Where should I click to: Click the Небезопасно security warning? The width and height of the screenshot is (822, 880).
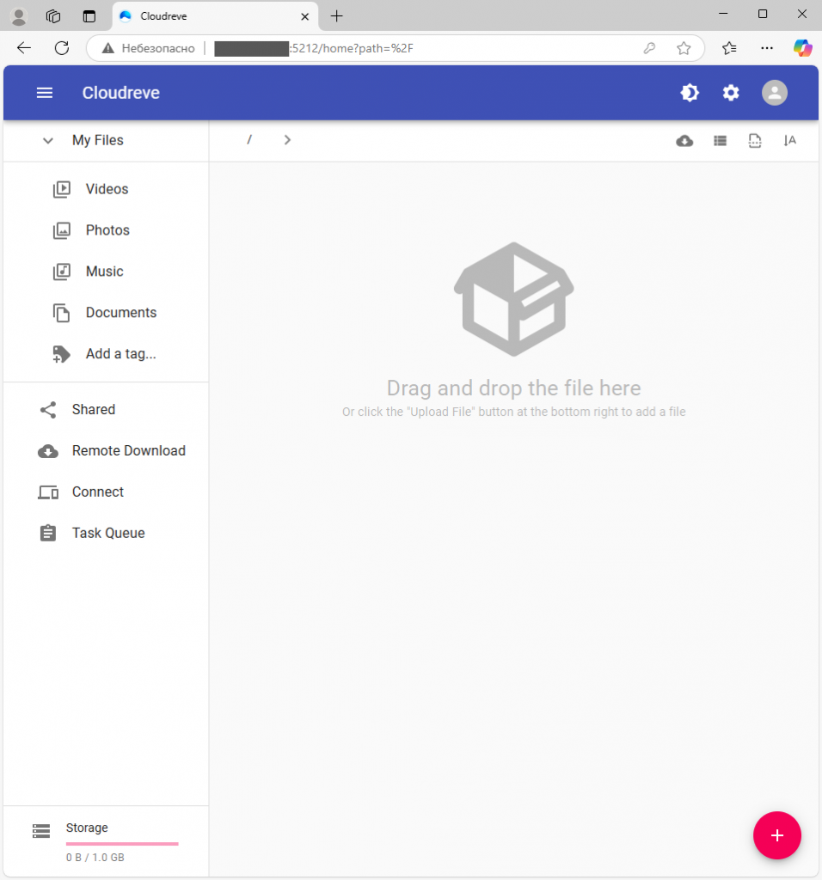[148, 48]
